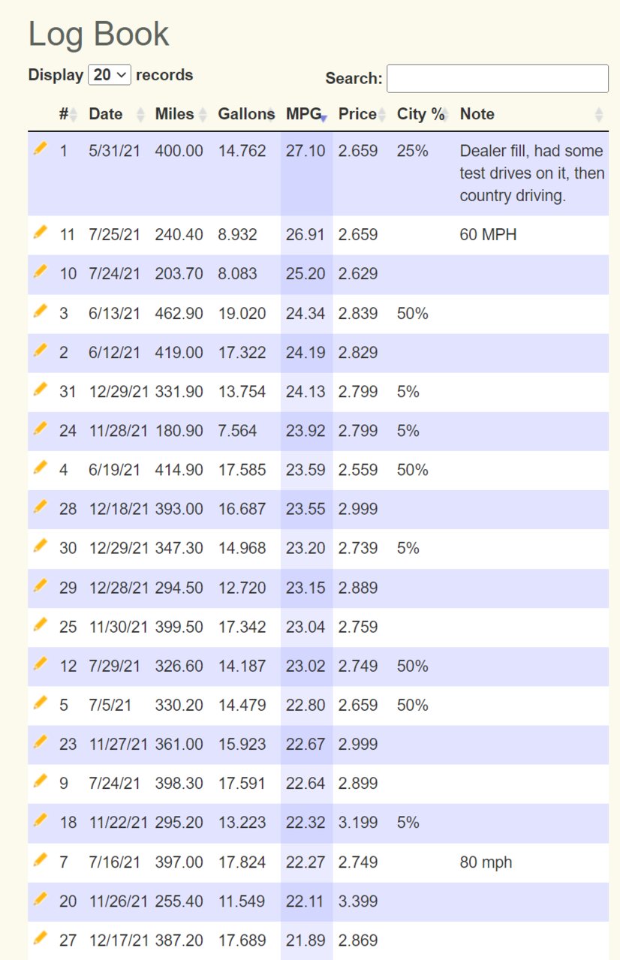Sort table by Miles column
Screen dimensions: 620x960
pos(181,114)
